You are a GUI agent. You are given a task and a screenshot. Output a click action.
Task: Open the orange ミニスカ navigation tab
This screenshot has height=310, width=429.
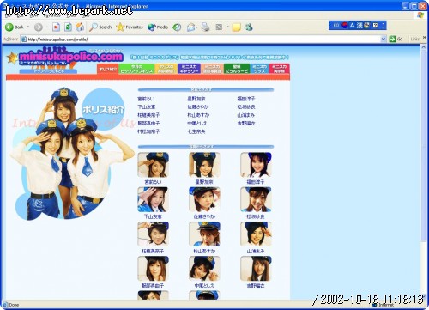[212, 69]
